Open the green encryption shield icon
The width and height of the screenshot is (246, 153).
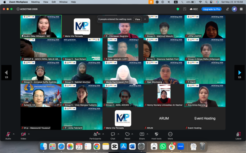pyautogui.click(x=178, y=9)
